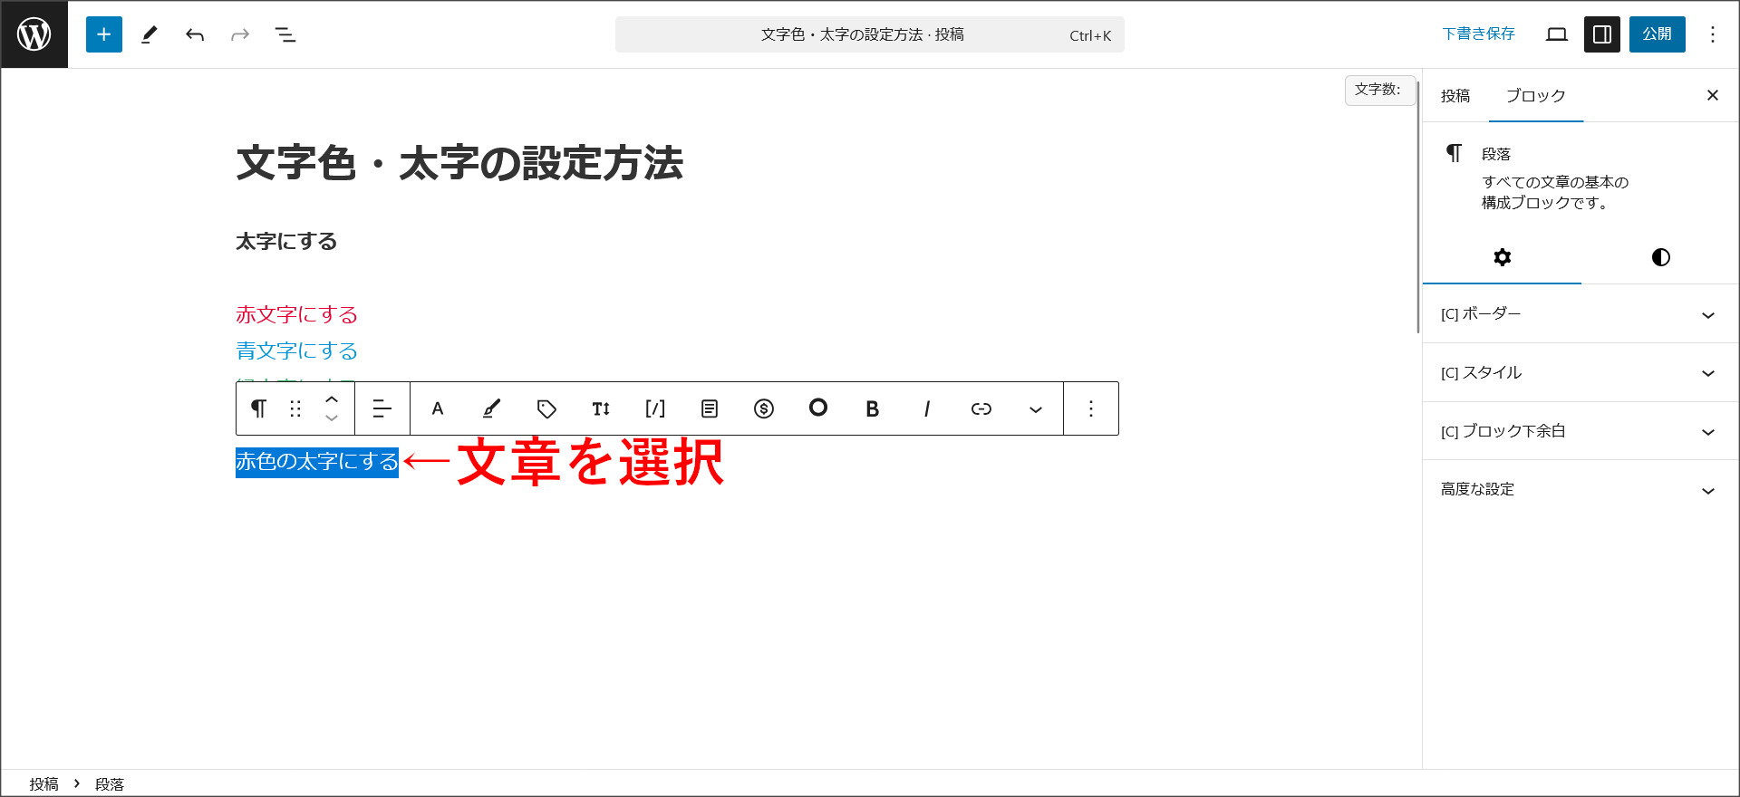Viewport: 1740px width, 797px height.
Task: Grab the block drag handle
Action: (295, 408)
